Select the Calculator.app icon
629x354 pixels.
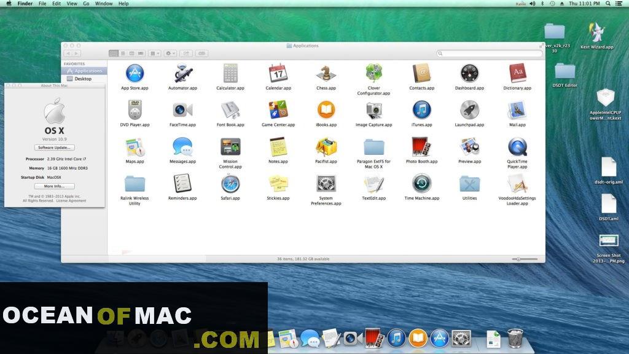click(x=230, y=74)
